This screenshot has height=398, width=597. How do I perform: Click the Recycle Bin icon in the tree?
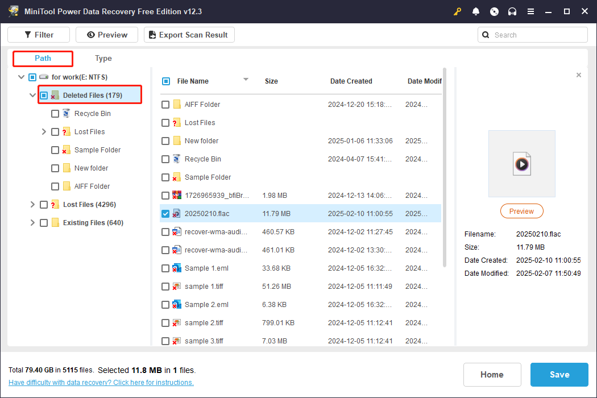[x=67, y=113]
